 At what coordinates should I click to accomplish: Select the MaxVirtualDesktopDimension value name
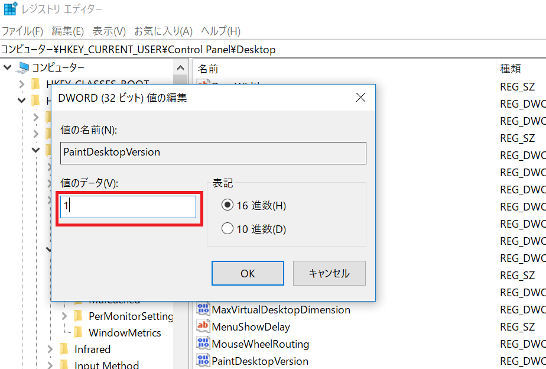point(281,309)
